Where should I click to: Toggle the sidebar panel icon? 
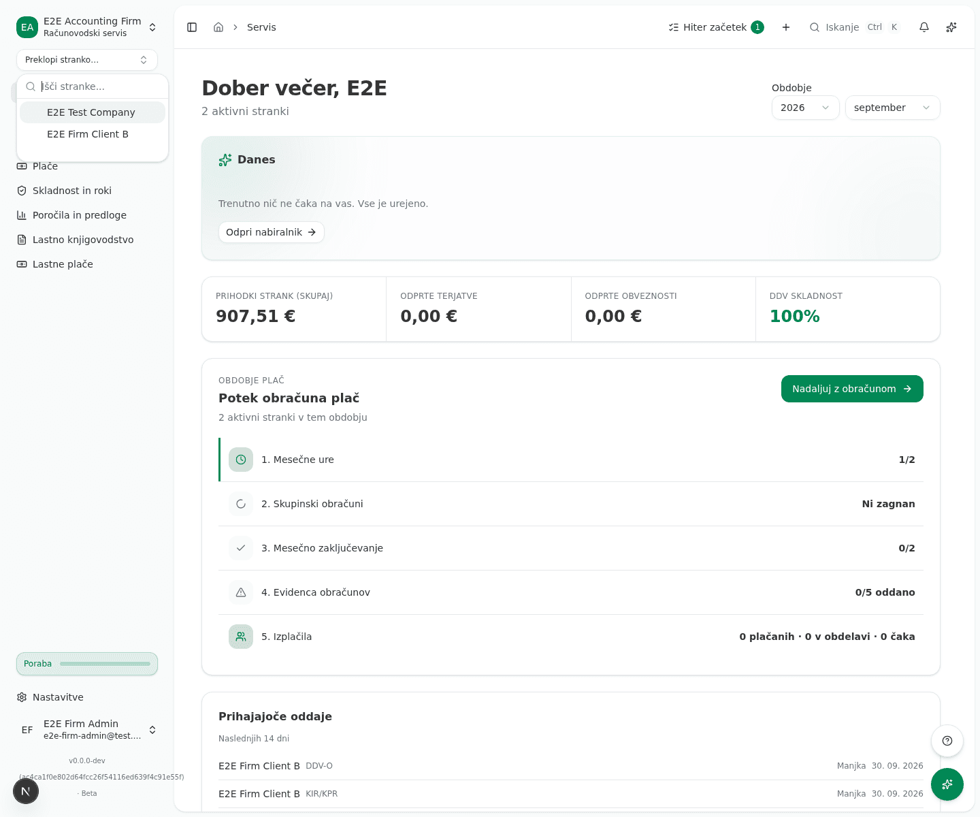tap(192, 27)
